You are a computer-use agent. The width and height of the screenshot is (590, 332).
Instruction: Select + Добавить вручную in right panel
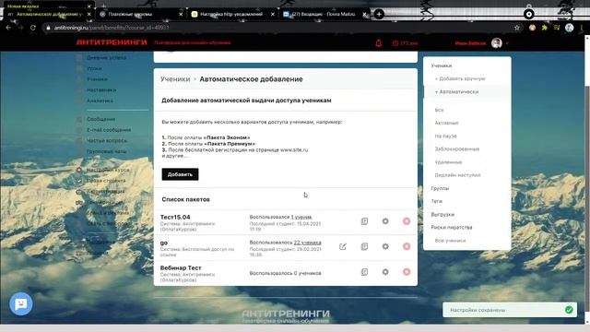460,78
